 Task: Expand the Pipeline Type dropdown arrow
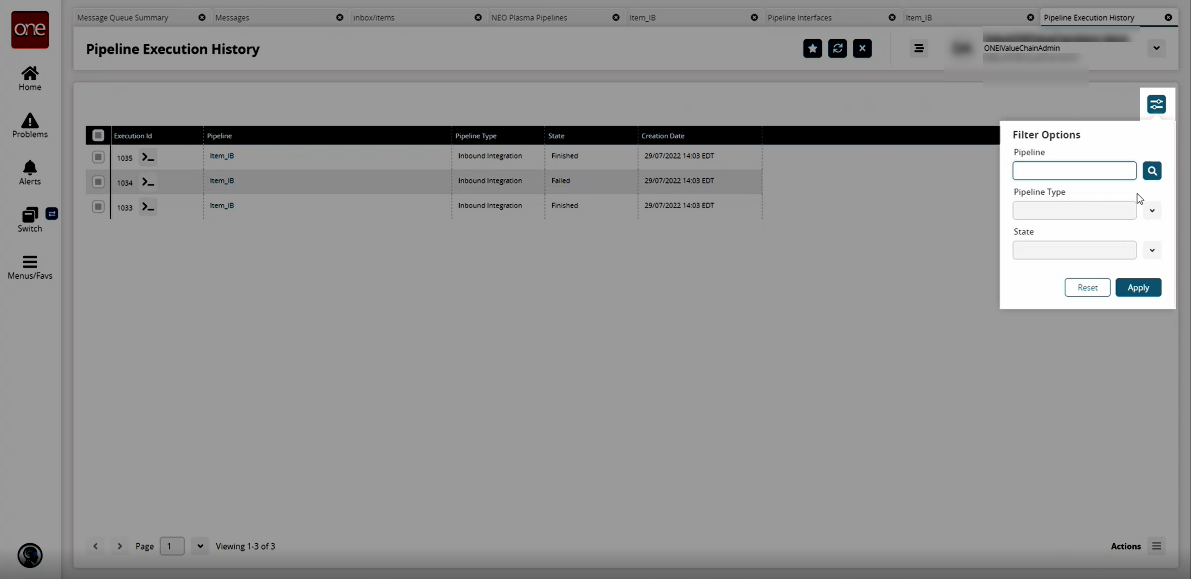1152,211
